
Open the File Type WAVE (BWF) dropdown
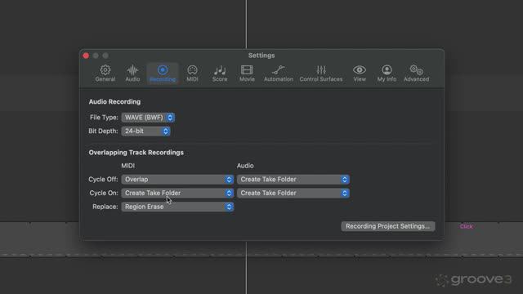148,118
